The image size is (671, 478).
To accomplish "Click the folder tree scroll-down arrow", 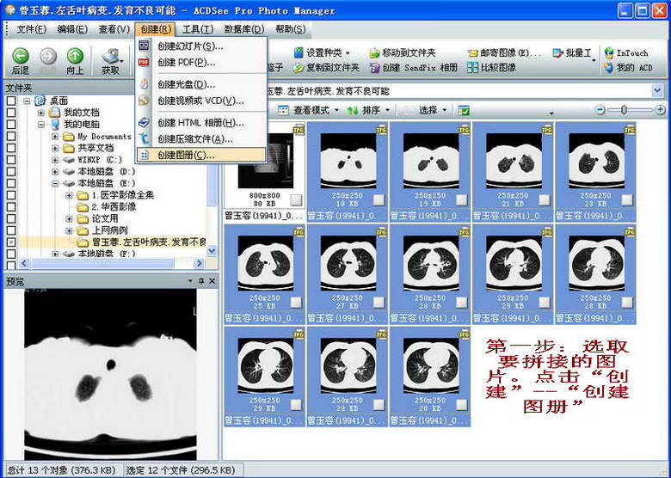I will [212, 251].
